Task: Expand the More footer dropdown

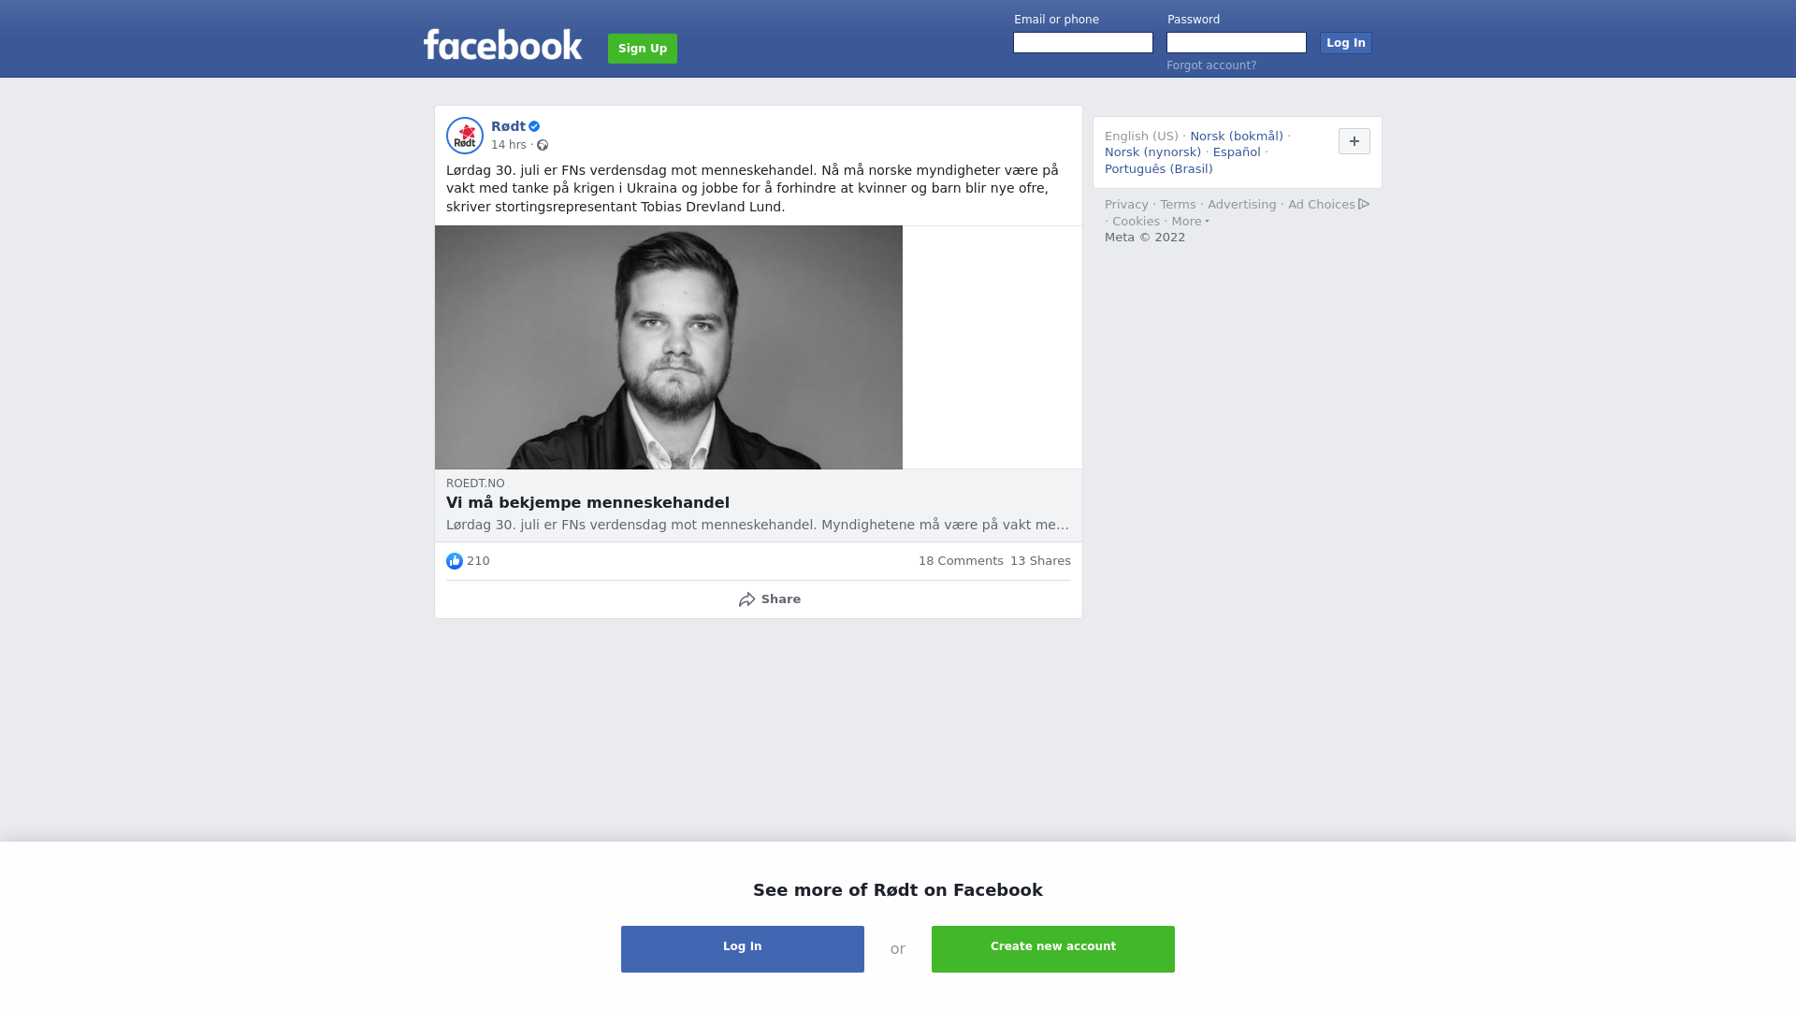Action: click(1191, 222)
